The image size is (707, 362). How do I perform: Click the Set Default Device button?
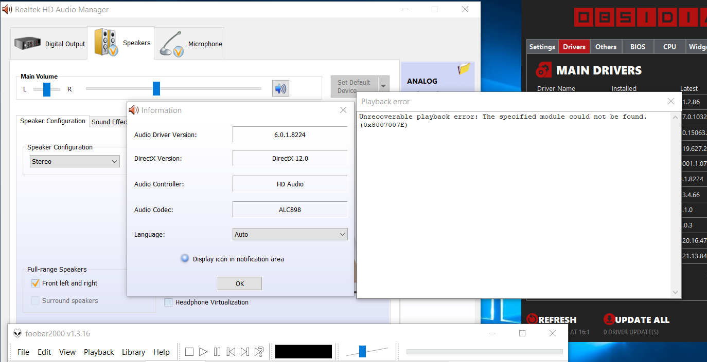[355, 86]
